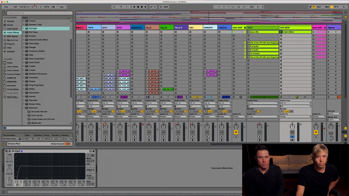349x196 pixels.
Task: Click the tempo field showing 125.00
Action: 23,7
